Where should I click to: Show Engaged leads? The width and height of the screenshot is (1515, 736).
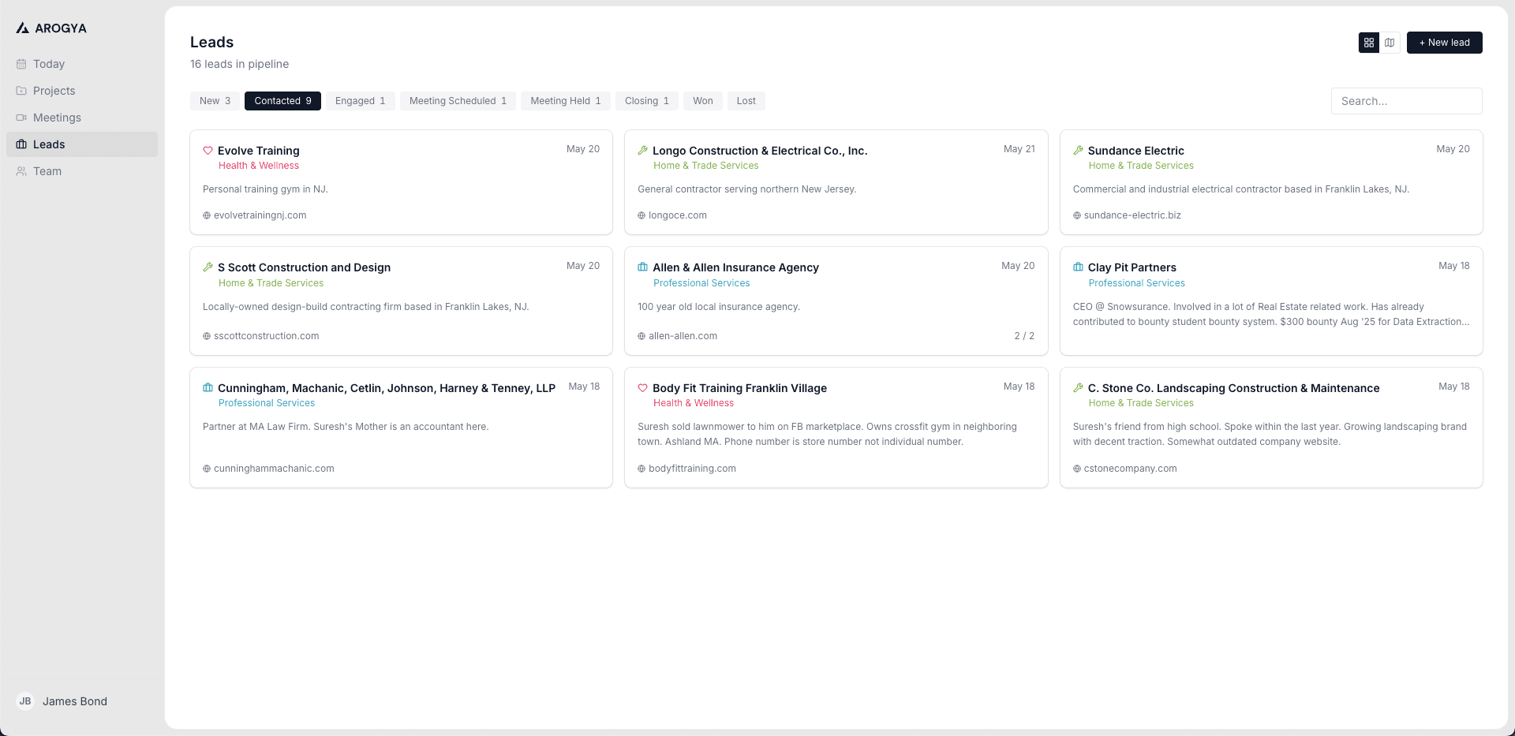tap(360, 101)
